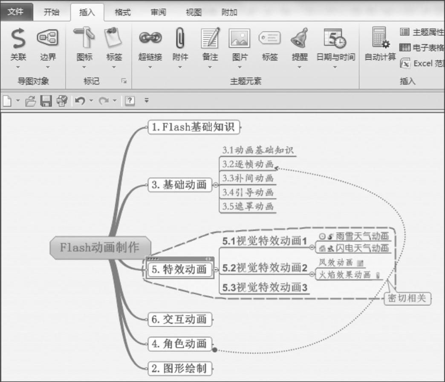
Task: Click the 自动计算 calculator icon
Action: 380,37
